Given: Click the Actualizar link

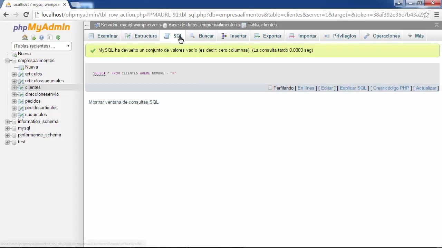Looking at the screenshot, I should click(426, 88).
